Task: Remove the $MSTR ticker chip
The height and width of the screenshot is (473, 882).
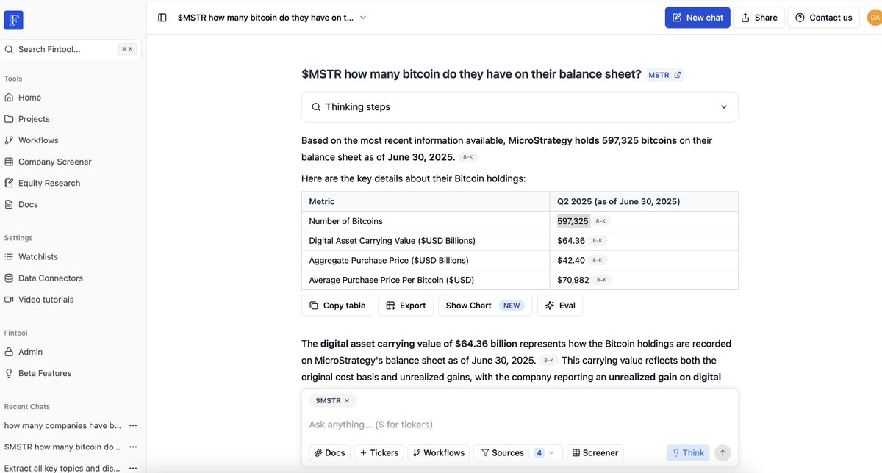Action: 347,400
